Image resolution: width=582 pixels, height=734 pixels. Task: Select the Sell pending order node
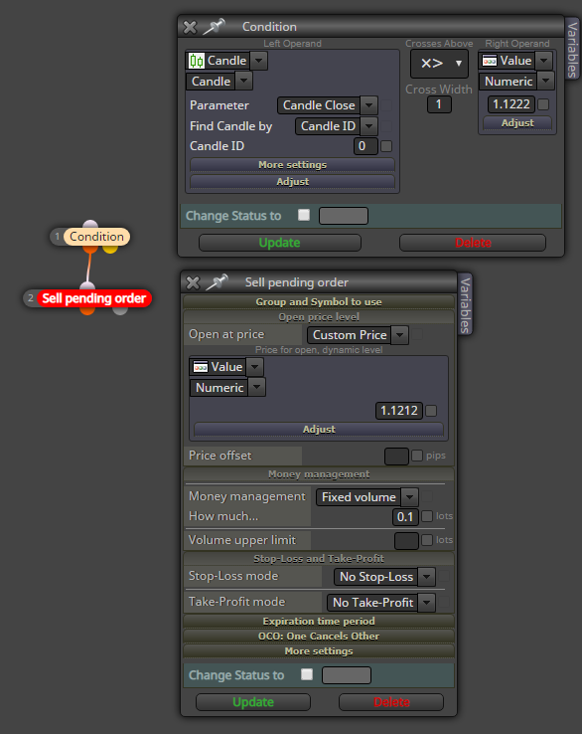tap(94, 298)
